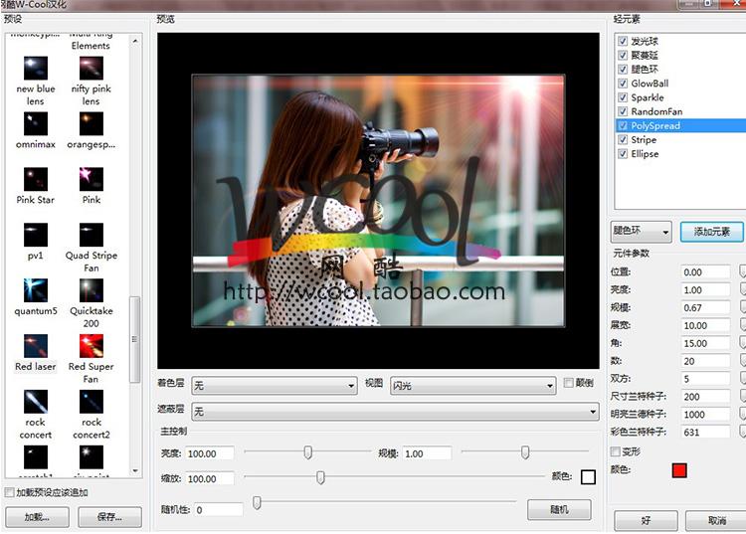The image size is (746, 534).
Task: Select the quantum5 flare preset
Action: pyautogui.click(x=36, y=290)
